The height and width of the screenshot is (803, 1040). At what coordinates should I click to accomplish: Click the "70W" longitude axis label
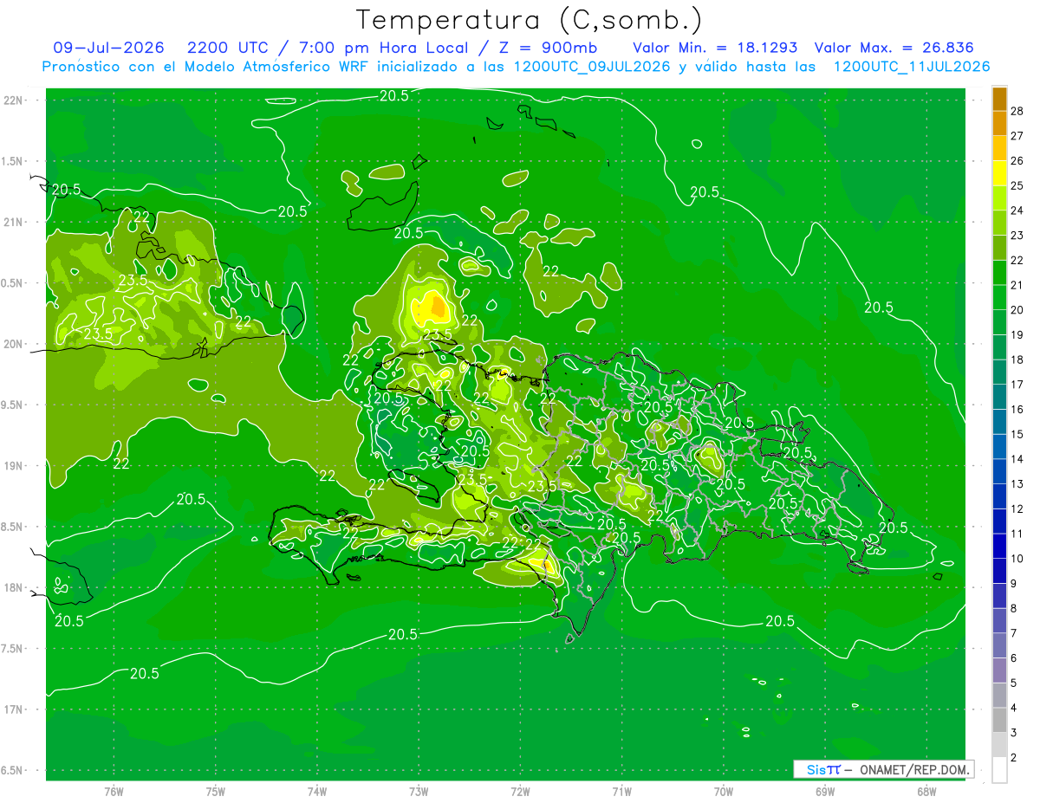[x=724, y=791]
